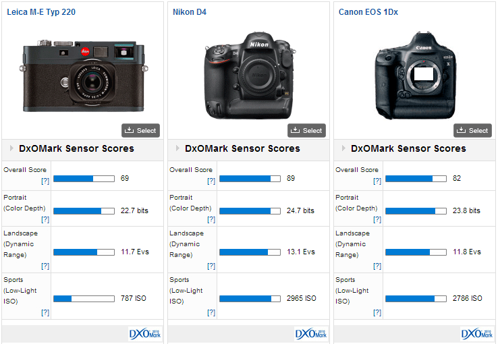
Task: Click DxOMark logo below the Nikon D4 panel
Action: pos(311,334)
